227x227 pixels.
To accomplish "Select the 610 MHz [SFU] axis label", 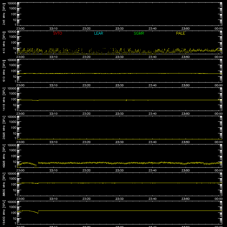I will pyautogui.click(x=4, y=71).
